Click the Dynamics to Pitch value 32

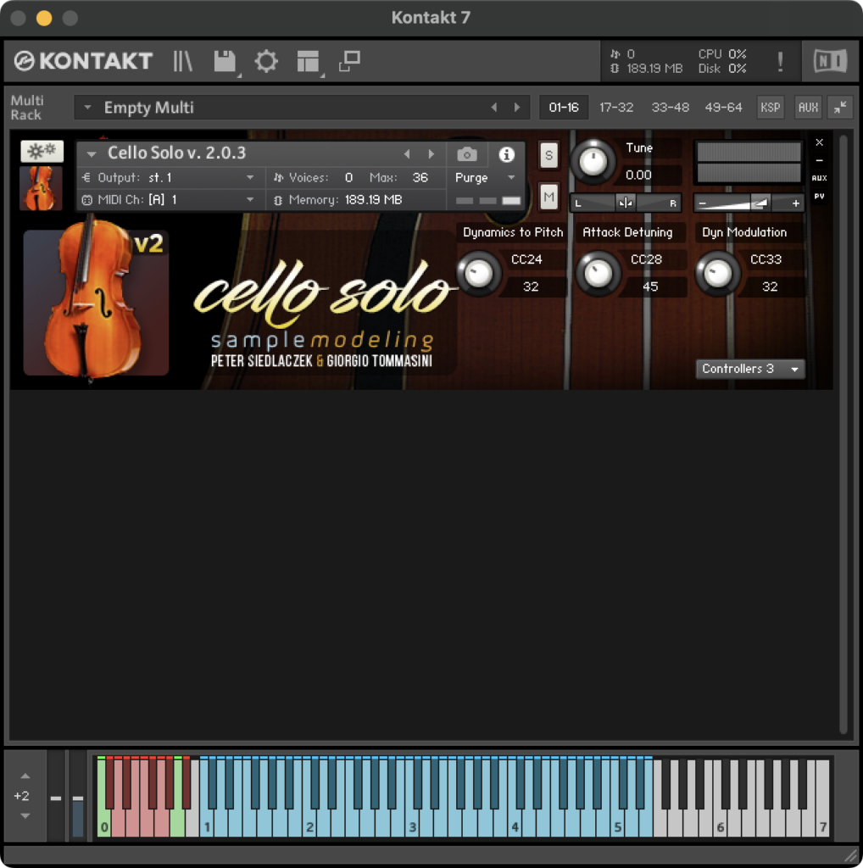531,287
